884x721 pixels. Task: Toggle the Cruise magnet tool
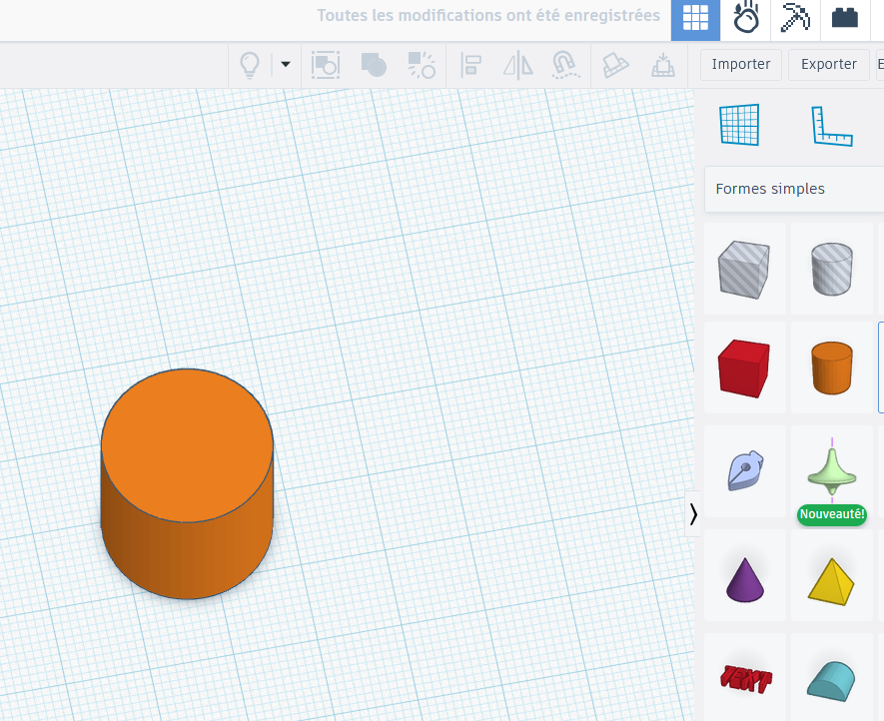point(565,65)
